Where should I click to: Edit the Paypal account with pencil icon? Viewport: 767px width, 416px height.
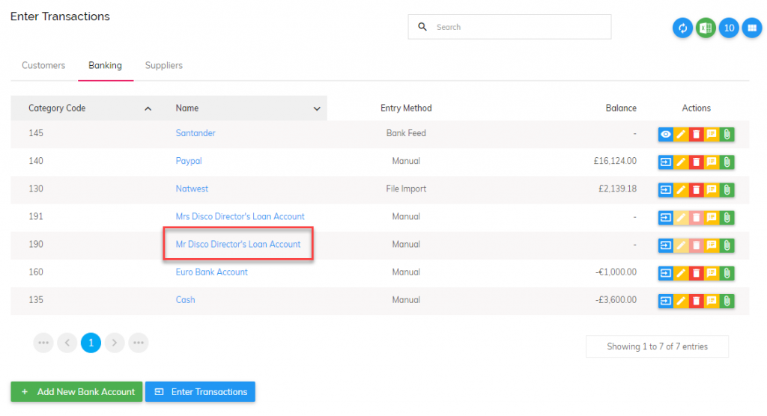pos(681,162)
